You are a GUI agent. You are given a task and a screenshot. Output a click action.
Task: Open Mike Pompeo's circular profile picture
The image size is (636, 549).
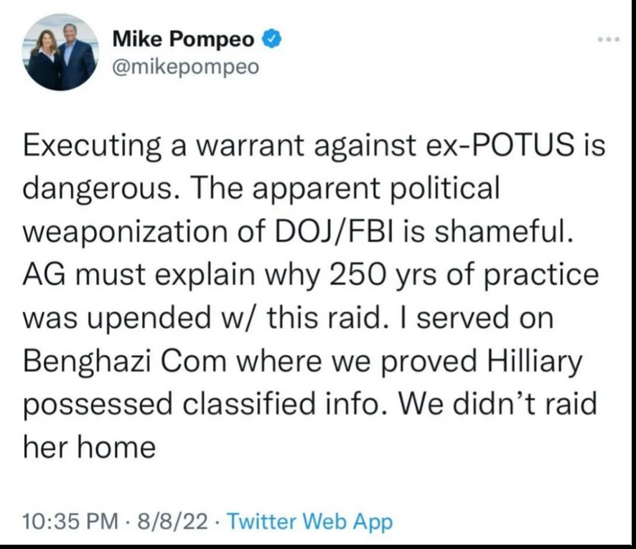coord(60,52)
